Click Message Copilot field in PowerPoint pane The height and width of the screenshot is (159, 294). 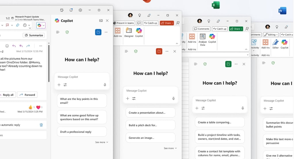pyautogui.click(x=151, y=95)
